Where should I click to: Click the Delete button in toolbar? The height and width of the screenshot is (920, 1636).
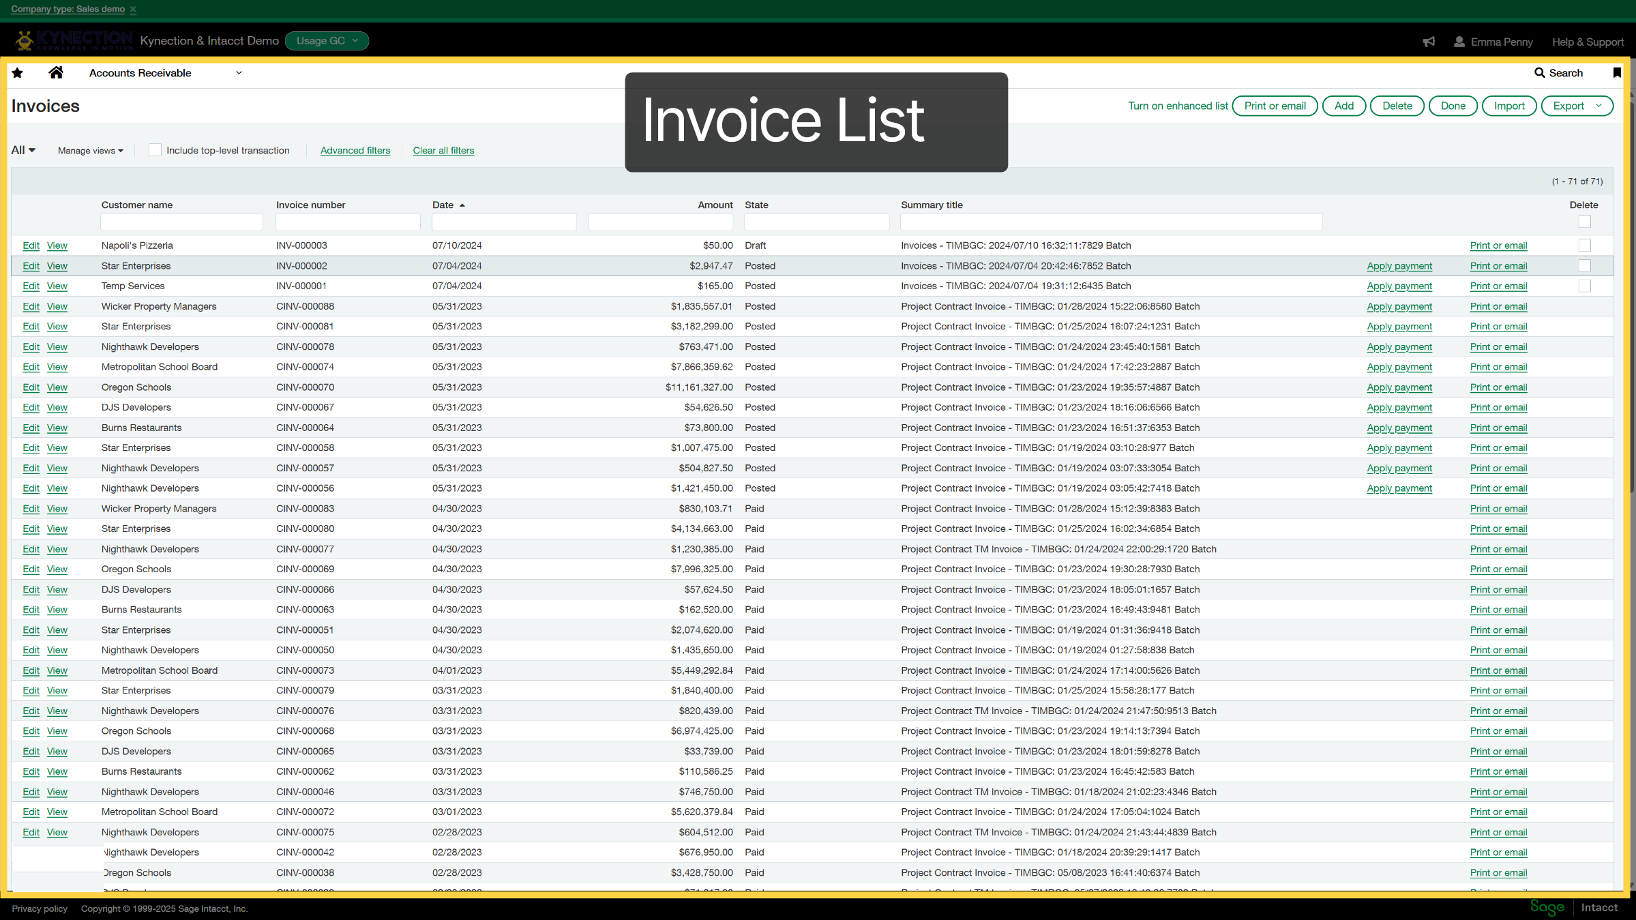1397,106
